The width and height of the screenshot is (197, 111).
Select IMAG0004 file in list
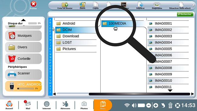click(168, 43)
